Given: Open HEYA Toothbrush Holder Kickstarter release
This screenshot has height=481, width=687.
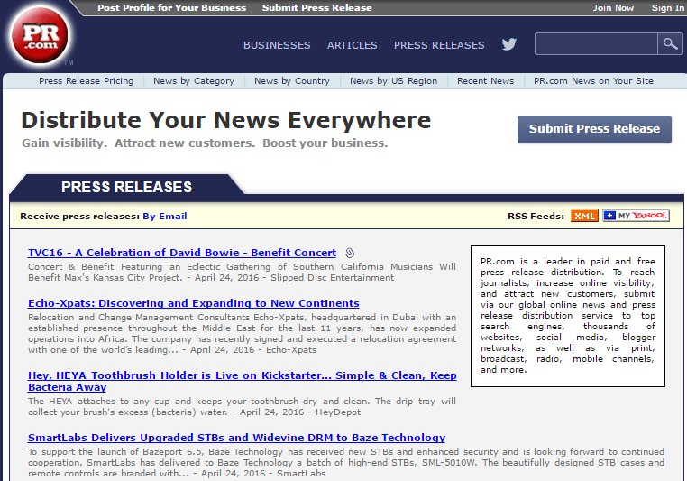Looking at the screenshot, I should 243,382.
